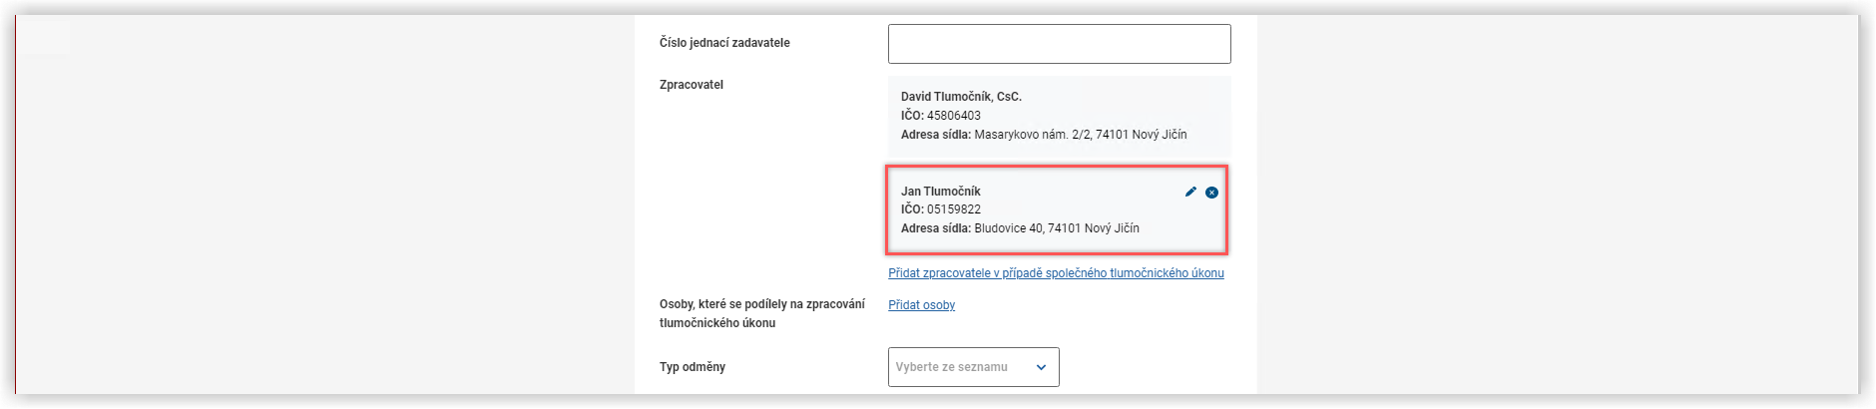
Task: Click the 'Zpracovatel' field label
Action: tap(692, 85)
